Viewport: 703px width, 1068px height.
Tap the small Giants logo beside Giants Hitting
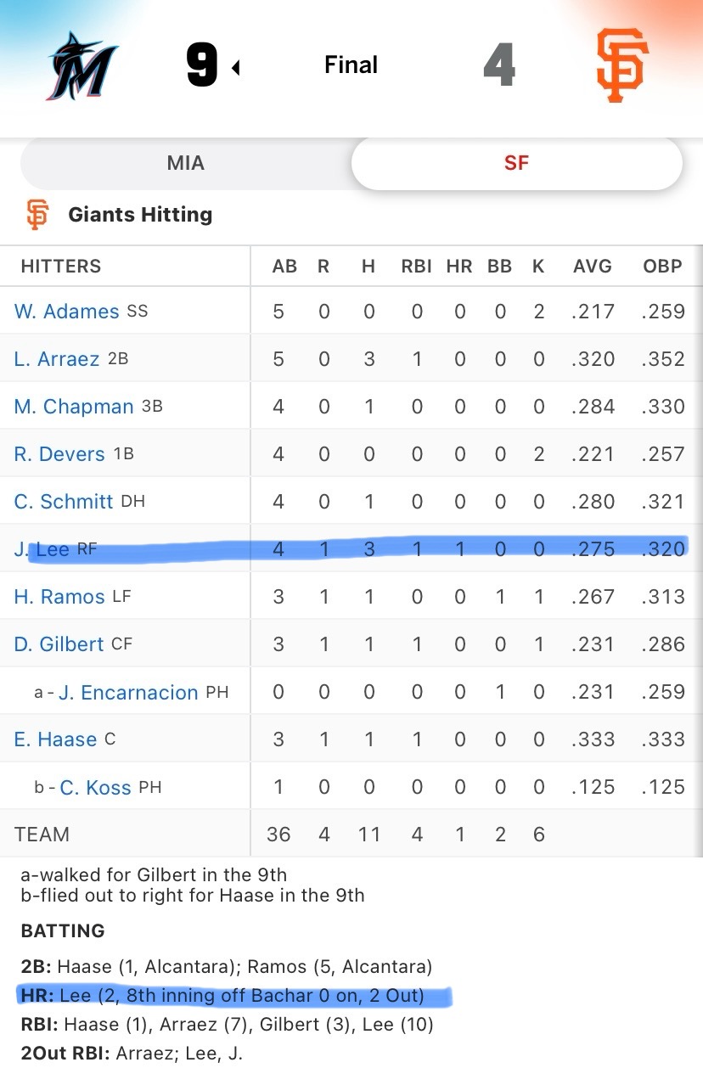[x=37, y=215]
